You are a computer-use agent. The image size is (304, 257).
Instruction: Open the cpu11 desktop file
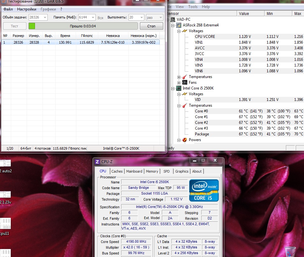click(x=5, y=227)
